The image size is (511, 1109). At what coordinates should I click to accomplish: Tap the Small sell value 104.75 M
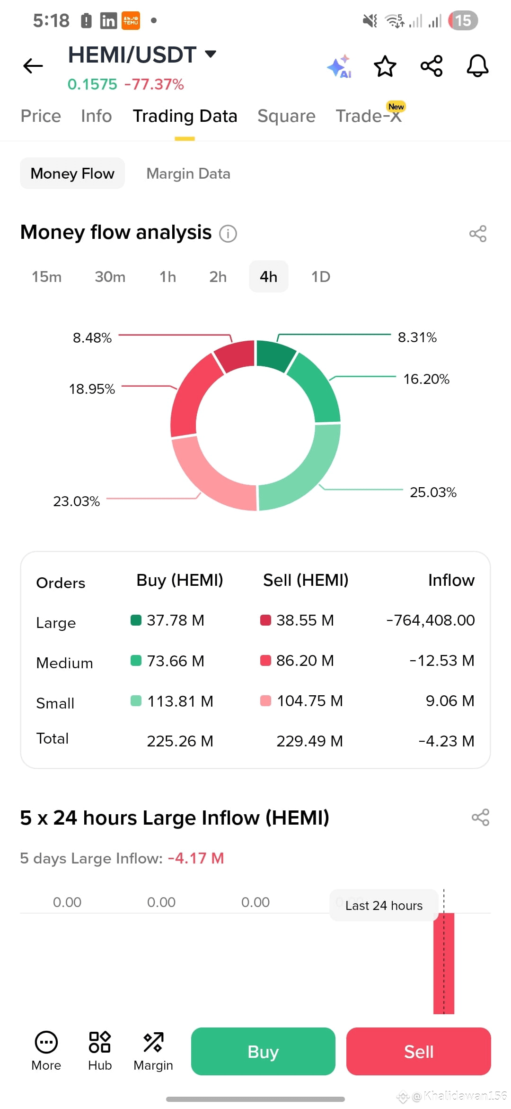click(x=309, y=700)
